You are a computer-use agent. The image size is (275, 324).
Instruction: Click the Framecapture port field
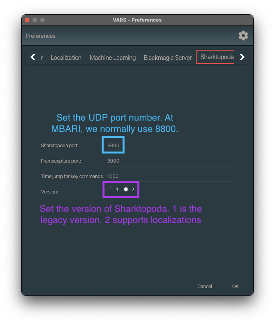(x=170, y=161)
